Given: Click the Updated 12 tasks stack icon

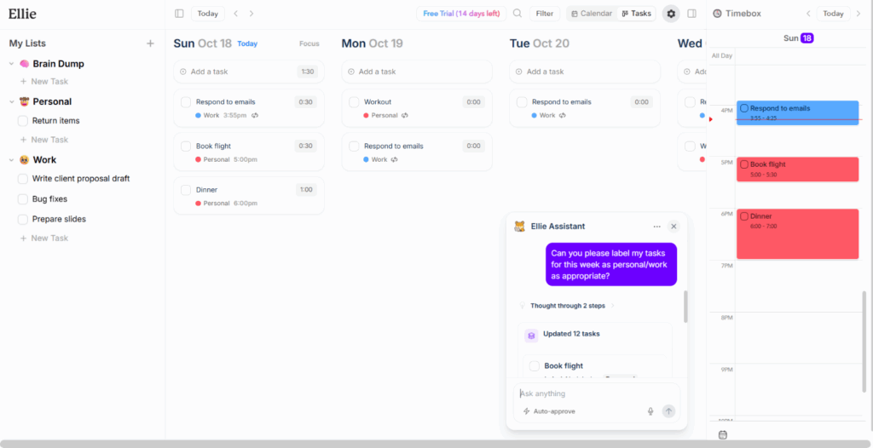Looking at the screenshot, I should point(531,336).
